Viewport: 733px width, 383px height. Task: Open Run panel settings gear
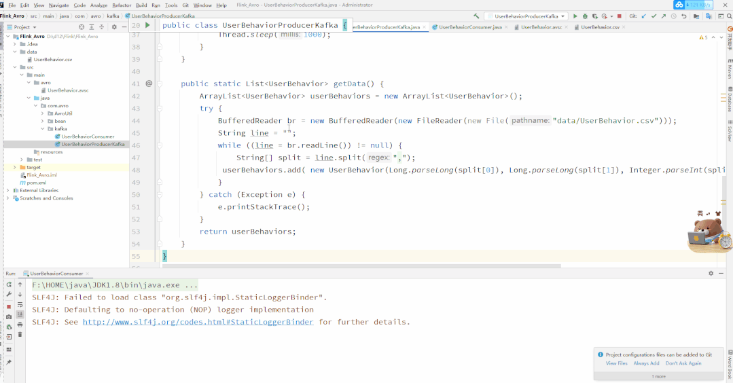[x=711, y=273]
